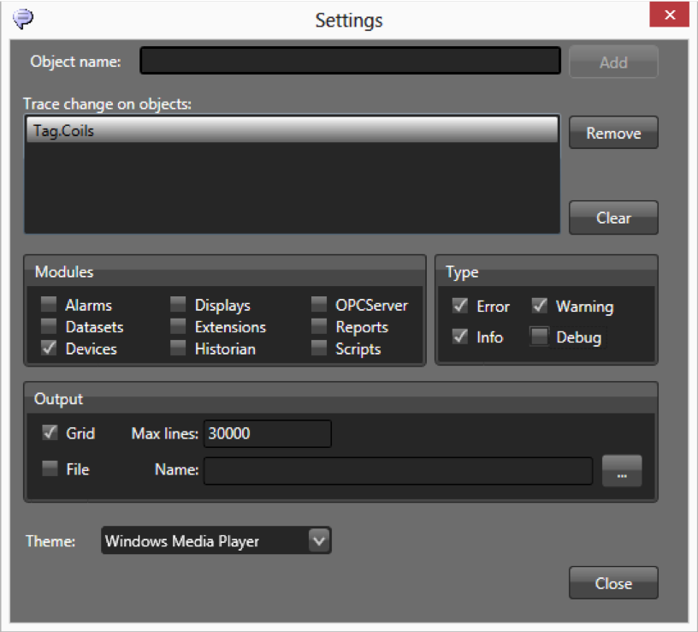
Task: Toggle the Debug type checkbox
Action: coord(539,337)
